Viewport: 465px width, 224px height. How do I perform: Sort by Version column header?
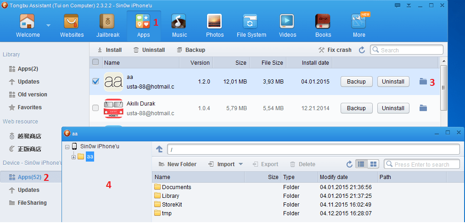coord(196,62)
